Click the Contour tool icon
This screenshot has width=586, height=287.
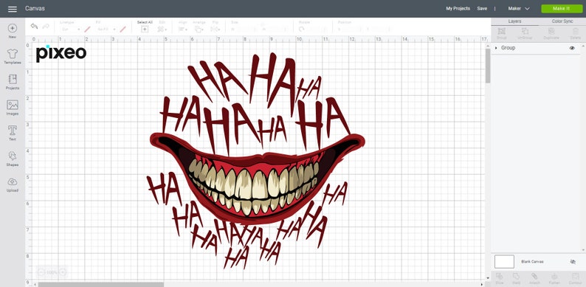point(576,277)
